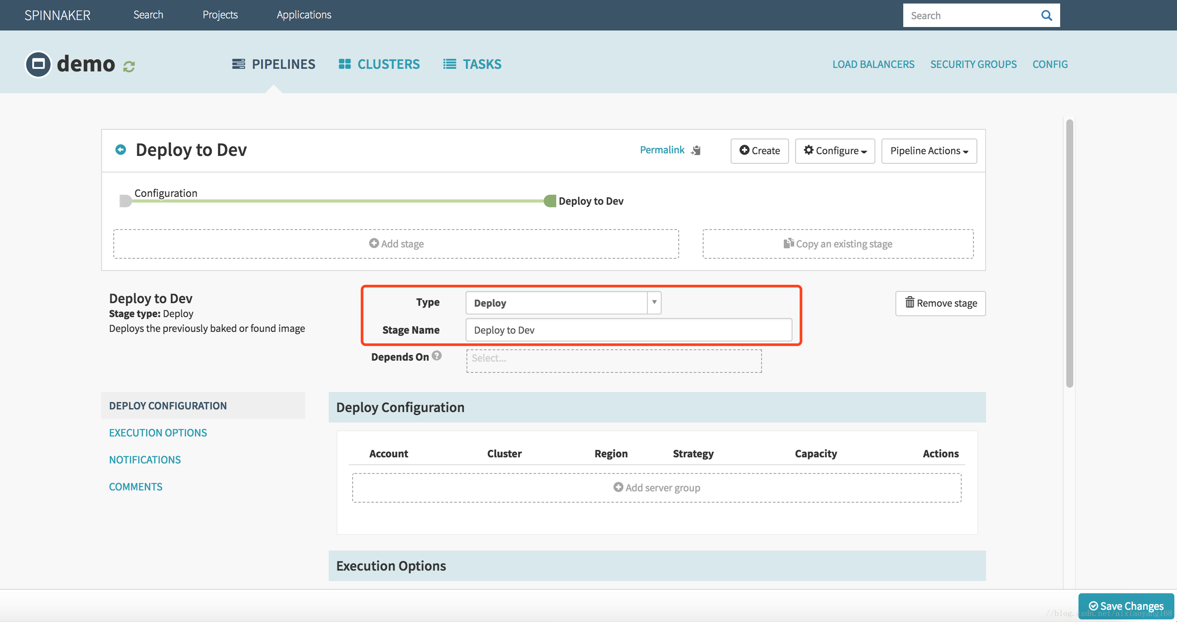The width and height of the screenshot is (1177, 622).
Task: Copy the permalink via clipboard icon
Action: pos(696,150)
